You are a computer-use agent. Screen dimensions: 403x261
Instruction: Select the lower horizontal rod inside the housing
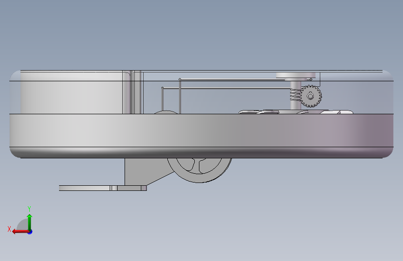227,88
